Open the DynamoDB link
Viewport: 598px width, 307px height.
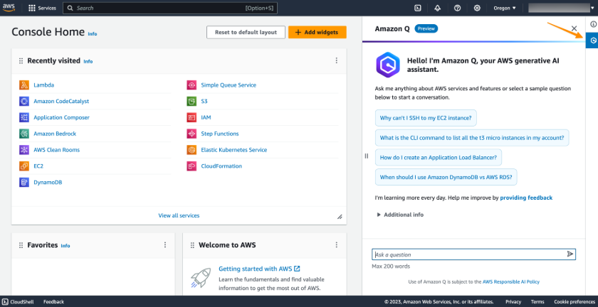(48, 182)
